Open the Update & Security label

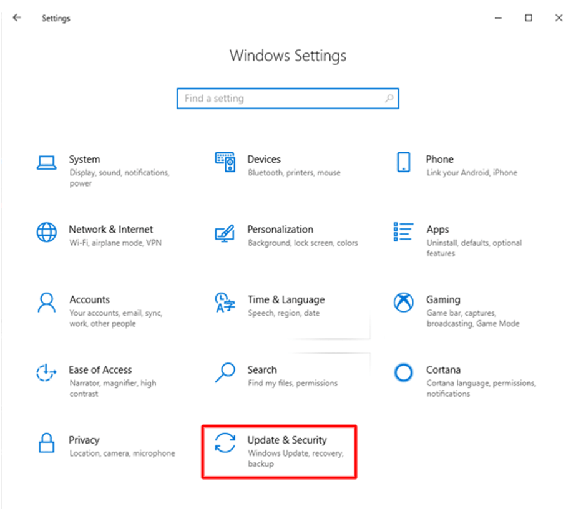click(286, 440)
